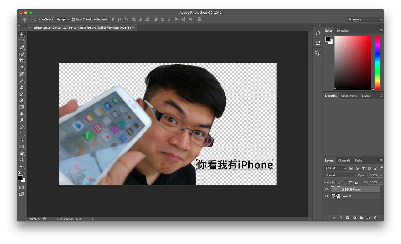Open the History panel icon
The width and height of the screenshot is (401, 244).
(x=318, y=32)
